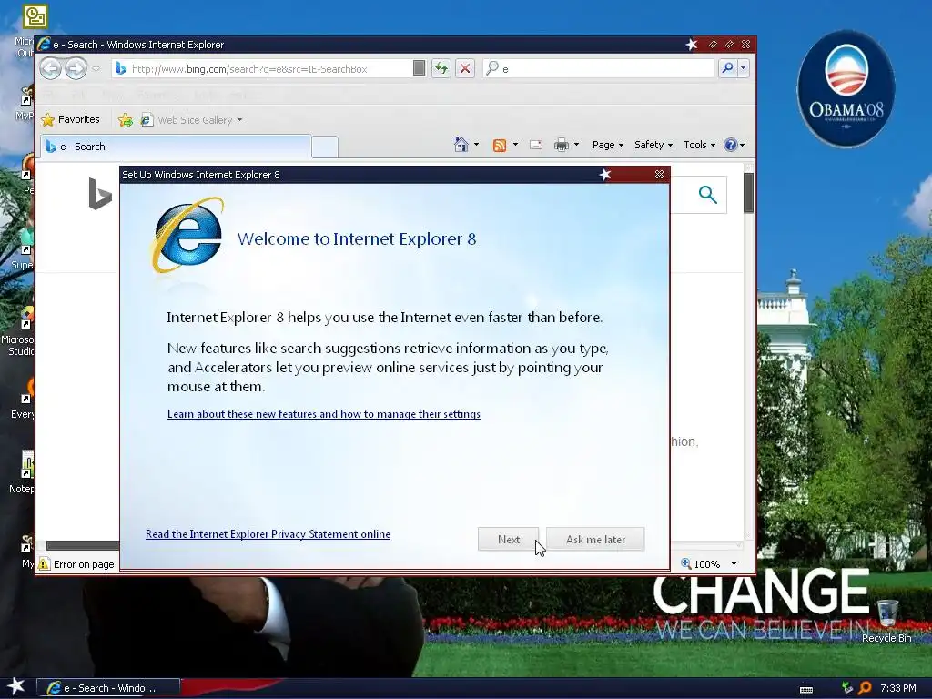The image size is (932, 699).
Task: Click the Obama '08 badge on desktop
Action: click(x=846, y=88)
